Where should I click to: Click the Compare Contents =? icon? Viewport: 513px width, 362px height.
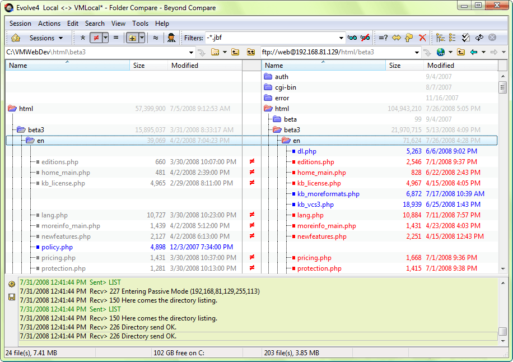383,38
